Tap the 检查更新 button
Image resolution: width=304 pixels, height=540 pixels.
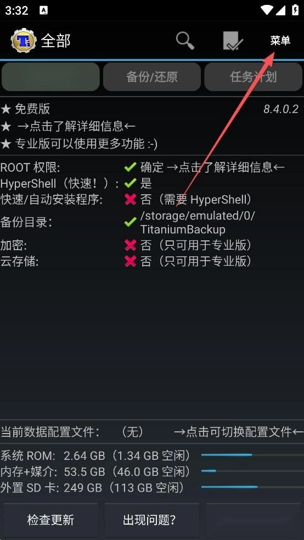click(50, 520)
